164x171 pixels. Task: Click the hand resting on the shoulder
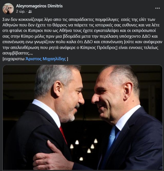pyautogui.click(x=52, y=157)
